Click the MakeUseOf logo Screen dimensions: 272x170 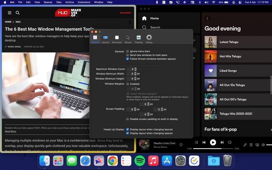click(68, 13)
